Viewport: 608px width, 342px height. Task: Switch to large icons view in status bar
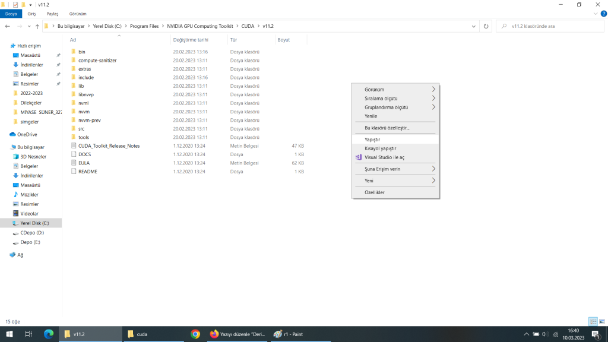click(x=601, y=321)
